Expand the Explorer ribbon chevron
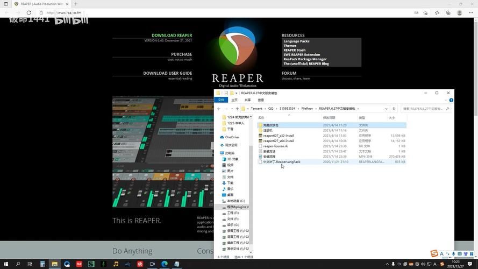 [x=446, y=100]
